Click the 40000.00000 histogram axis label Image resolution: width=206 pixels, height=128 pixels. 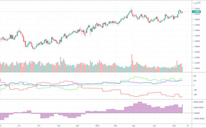(x=198, y=102)
